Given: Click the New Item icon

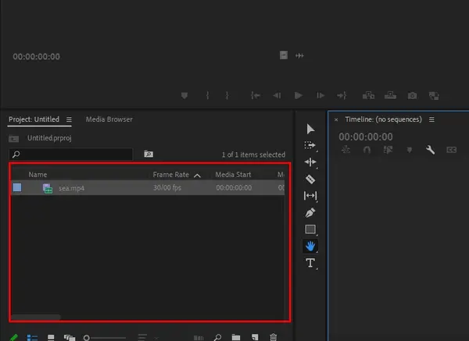Looking at the screenshot, I should (x=255, y=337).
